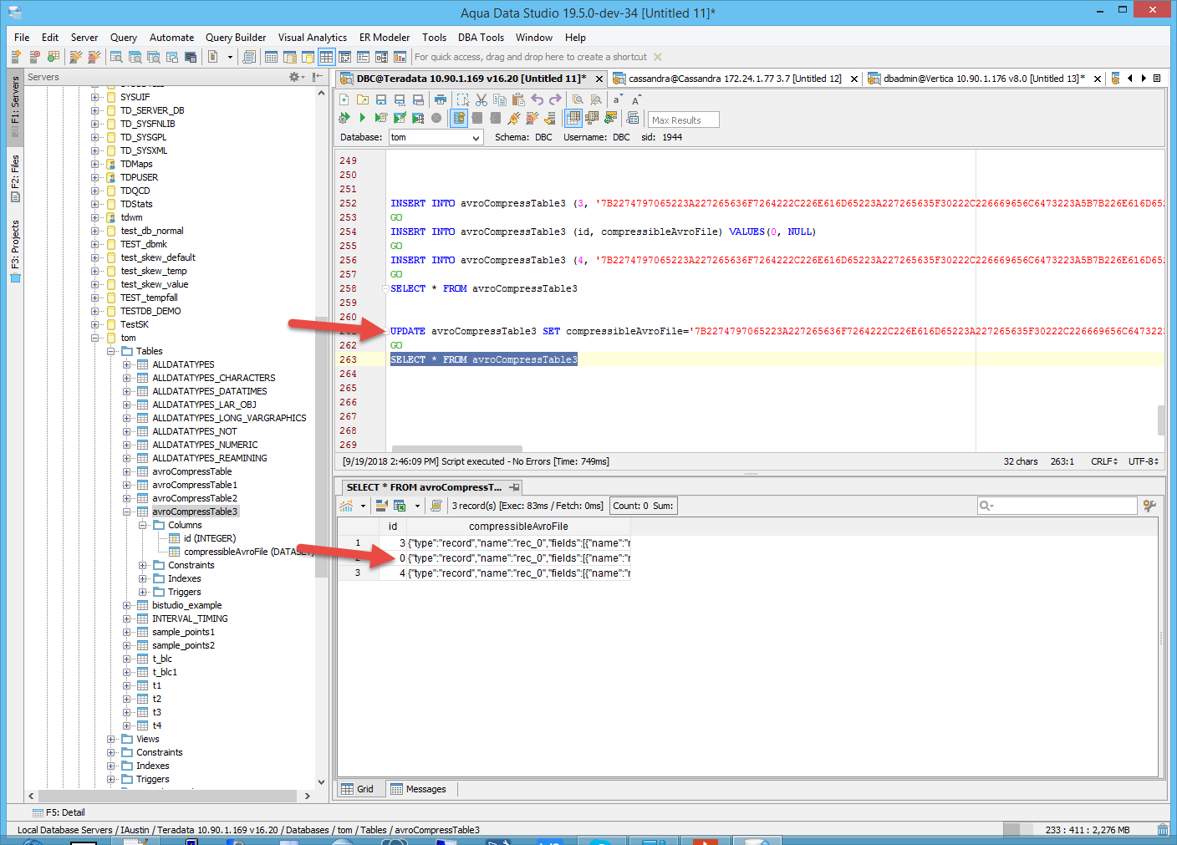Click the scroll tabs right arrow
1177x845 pixels.
1144,79
